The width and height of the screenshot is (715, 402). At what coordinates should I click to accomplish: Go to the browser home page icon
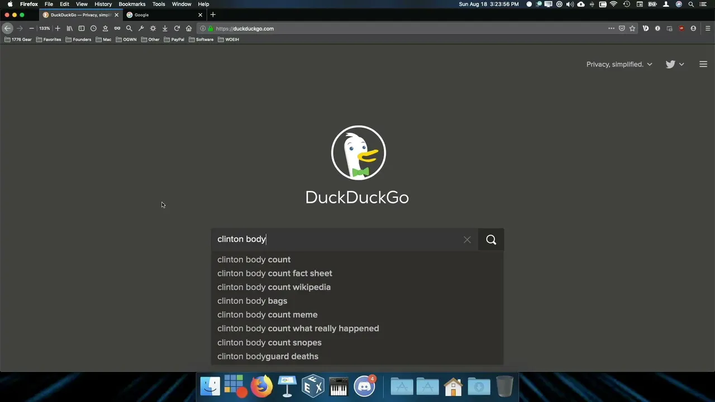189,28
